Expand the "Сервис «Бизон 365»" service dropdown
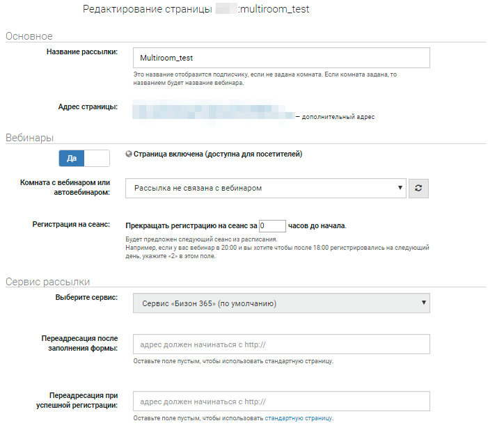Viewport: 488px width, 446px height. coord(281,303)
